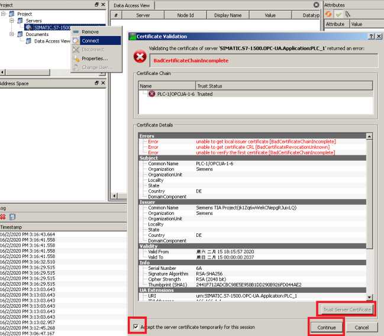Save the log with the disk icon

point(12,217)
